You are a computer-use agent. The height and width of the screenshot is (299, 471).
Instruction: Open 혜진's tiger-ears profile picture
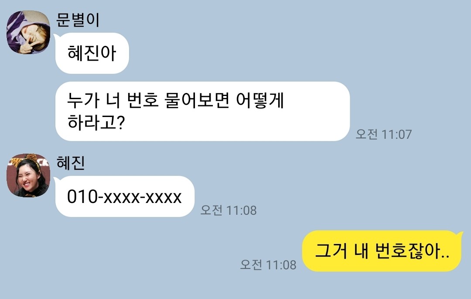(x=28, y=175)
